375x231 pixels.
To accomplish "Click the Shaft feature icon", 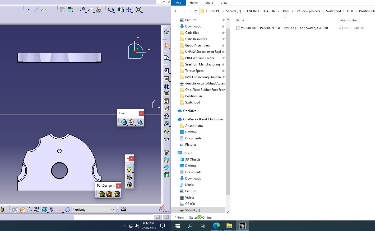I will (166, 86).
